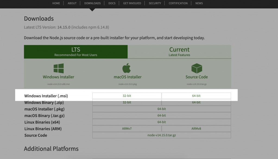Download 64-bit Windows Installer (.msi)
The height and width of the screenshot is (159, 278).
pos(196,96)
